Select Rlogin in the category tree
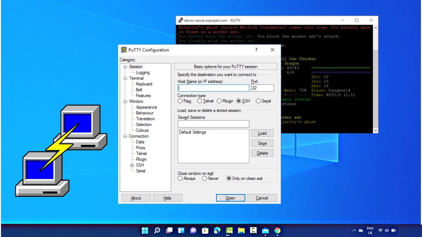The width and height of the screenshot is (422, 237). (141, 159)
